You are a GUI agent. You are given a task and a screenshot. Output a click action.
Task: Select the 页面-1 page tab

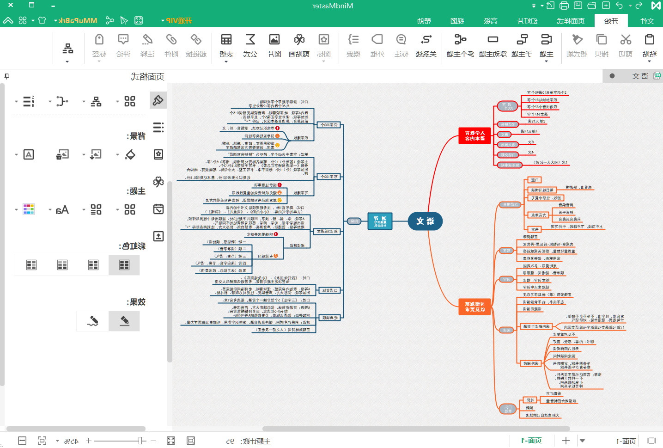[x=531, y=441]
